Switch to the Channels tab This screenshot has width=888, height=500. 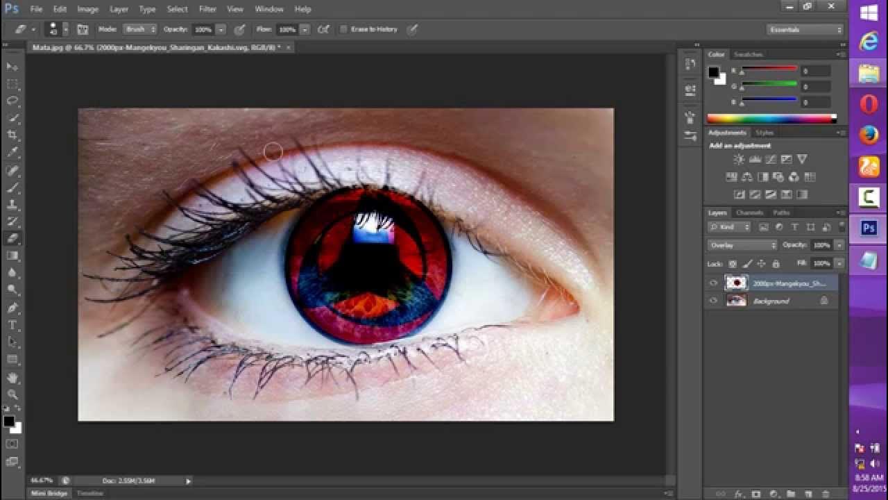[749, 212]
